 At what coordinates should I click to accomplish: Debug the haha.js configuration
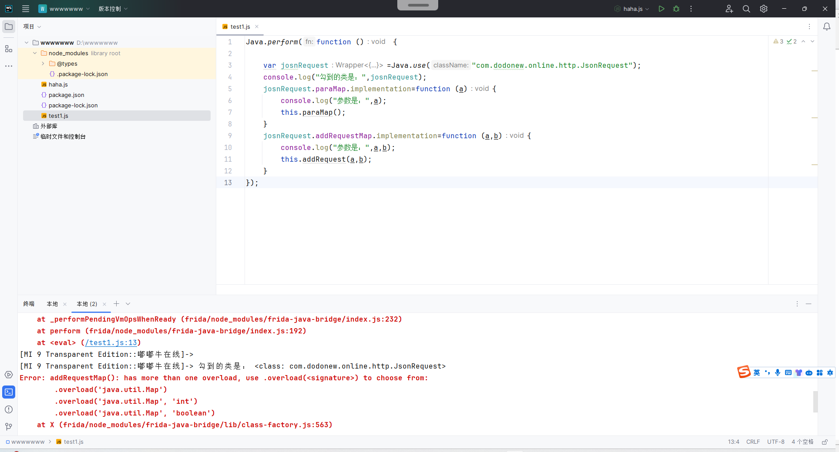coord(676,9)
